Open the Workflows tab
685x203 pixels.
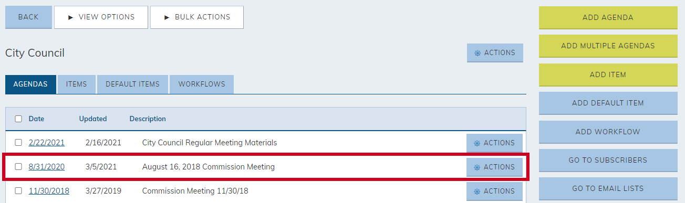point(202,84)
